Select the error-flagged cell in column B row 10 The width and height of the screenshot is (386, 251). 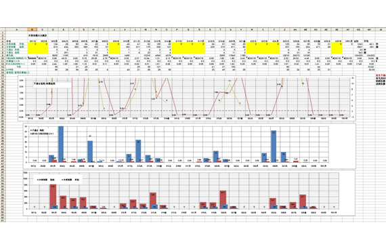click(33, 58)
